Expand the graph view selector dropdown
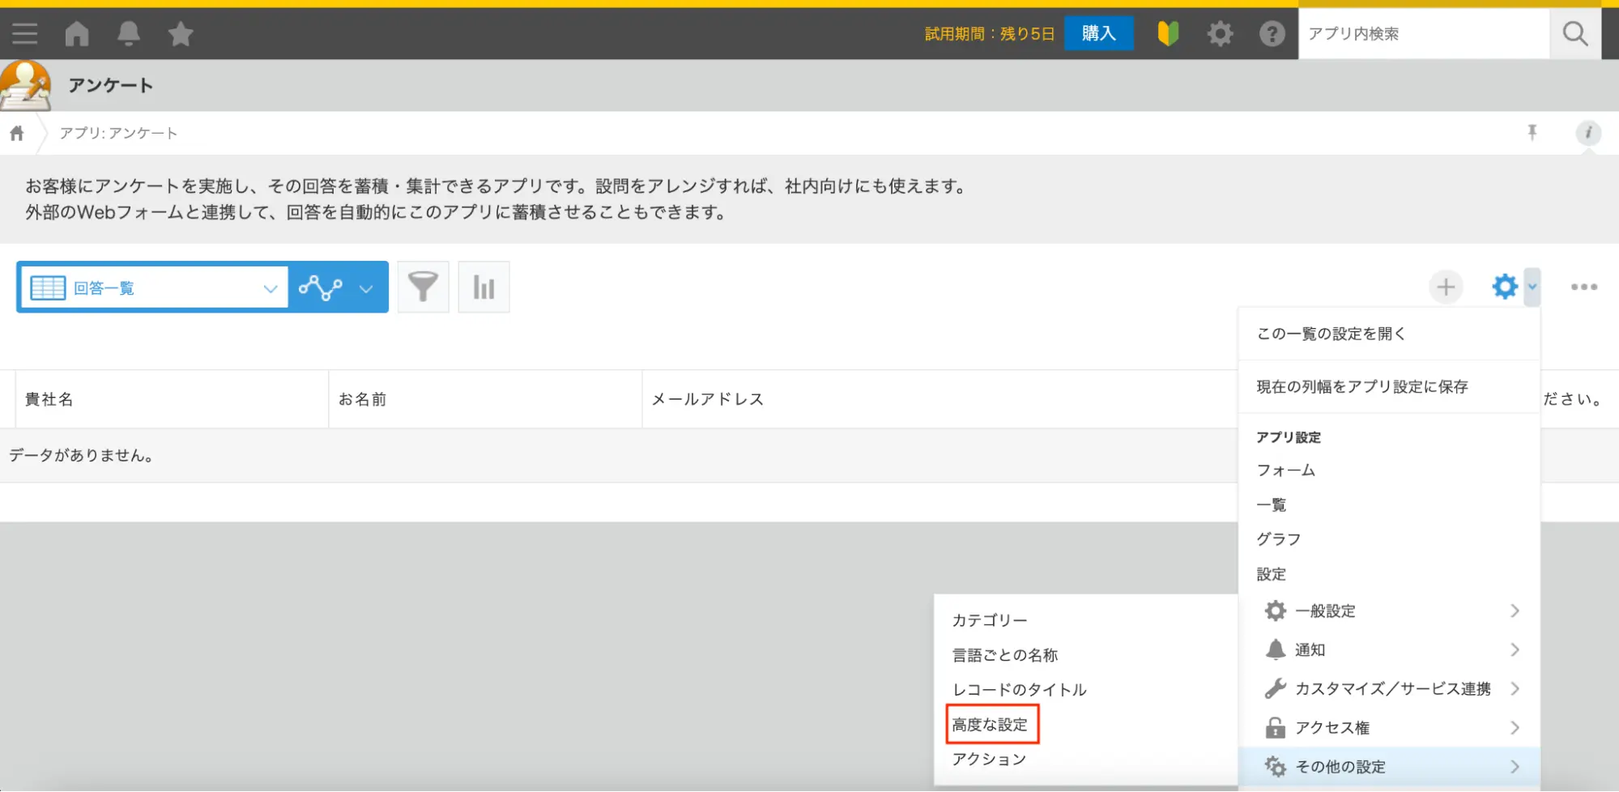The height and width of the screenshot is (792, 1619). (338, 287)
